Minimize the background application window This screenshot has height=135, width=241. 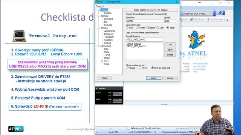pyautogui.click(x=212, y=3)
